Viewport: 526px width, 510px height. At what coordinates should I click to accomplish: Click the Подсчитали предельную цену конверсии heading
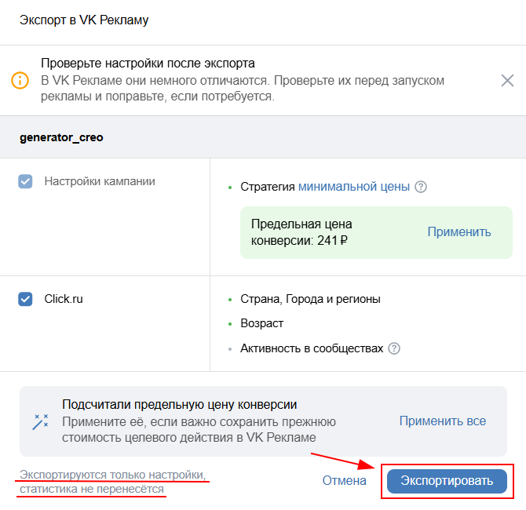[x=179, y=405]
